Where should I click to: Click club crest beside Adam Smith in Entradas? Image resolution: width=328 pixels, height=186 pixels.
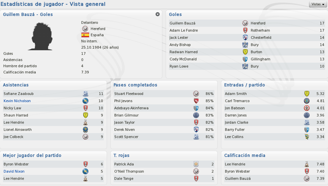pyautogui.click(x=307, y=94)
